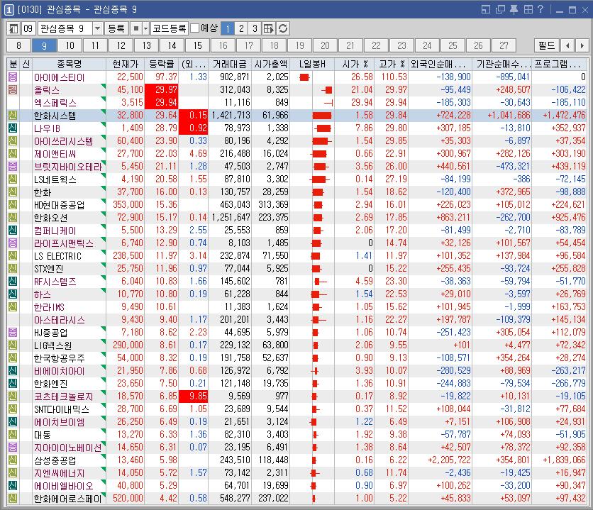Image resolution: width=593 pixels, height=510 pixels.
Task: Click the column export icon next to page 3
Action: point(269,28)
